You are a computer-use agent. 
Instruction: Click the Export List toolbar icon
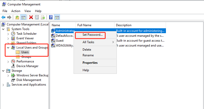(x=43, y=17)
